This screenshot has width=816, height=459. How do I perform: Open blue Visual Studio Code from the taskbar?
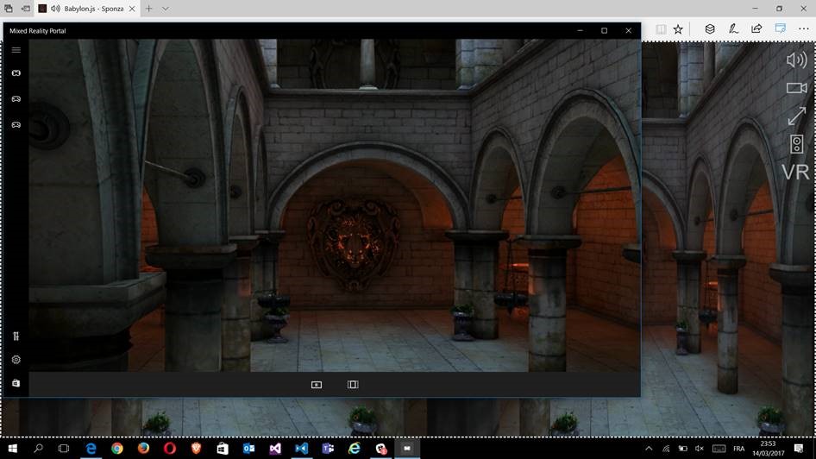pyautogui.click(x=301, y=449)
